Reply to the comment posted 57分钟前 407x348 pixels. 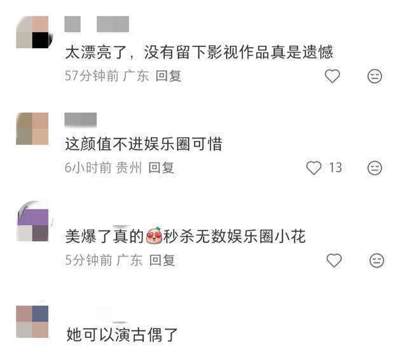coord(168,76)
